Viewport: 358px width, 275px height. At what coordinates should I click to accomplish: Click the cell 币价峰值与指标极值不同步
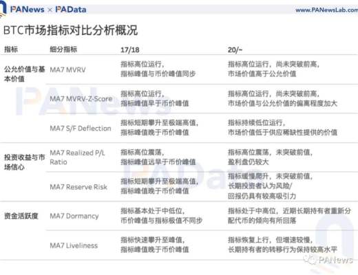pyautogui.click(x=162, y=221)
